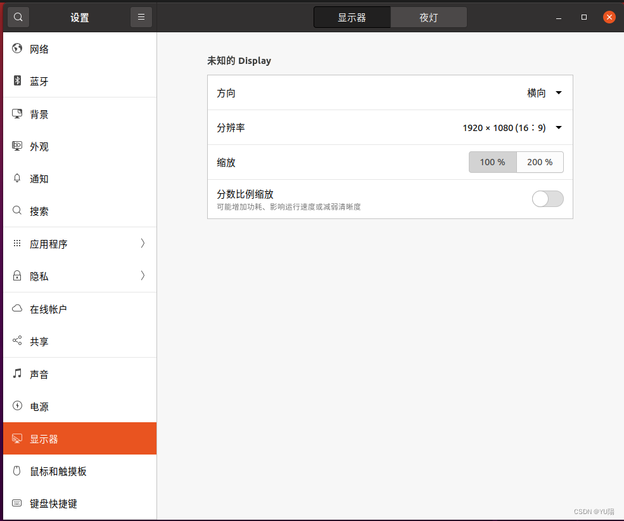Click the globe icon next to 网络
The height and width of the screenshot is (521, 624).
(x=17, y=49)
